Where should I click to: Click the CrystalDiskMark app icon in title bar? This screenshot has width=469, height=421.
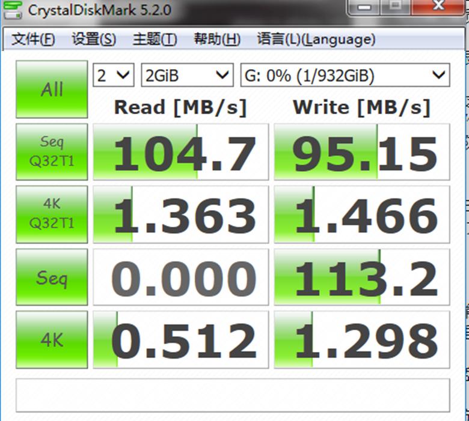(x=12, y=10)
